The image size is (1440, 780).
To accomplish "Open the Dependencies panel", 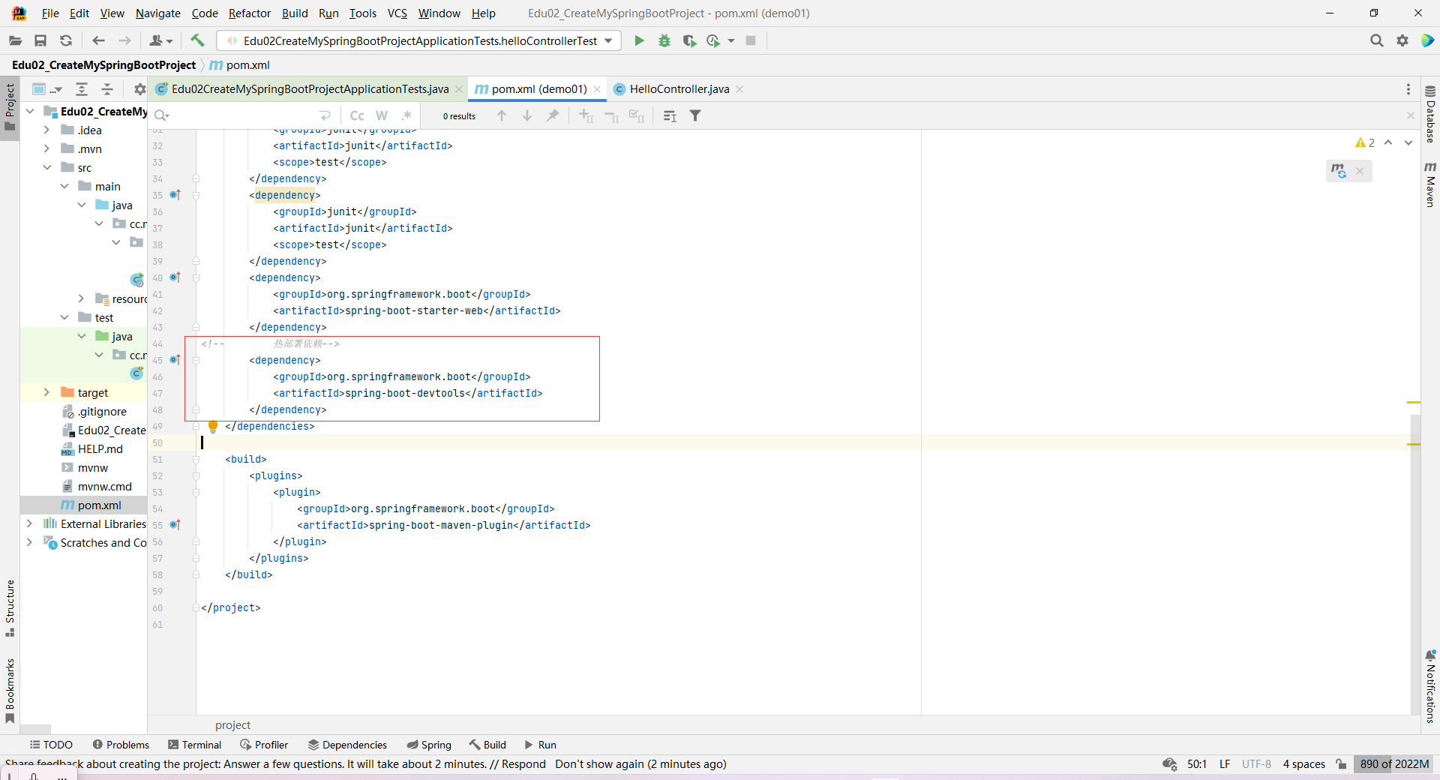I will (347, 745).
